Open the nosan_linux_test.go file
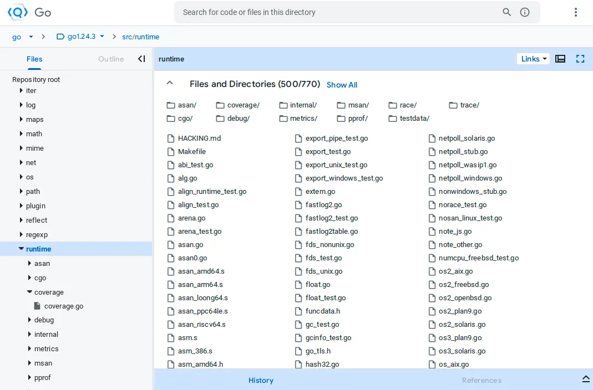 (470, 218)
